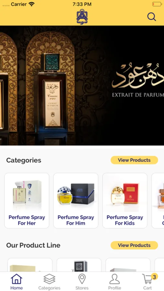Select the Perfume Spray For Kids category
Screen dimensions: 164x291
(125, 200)
